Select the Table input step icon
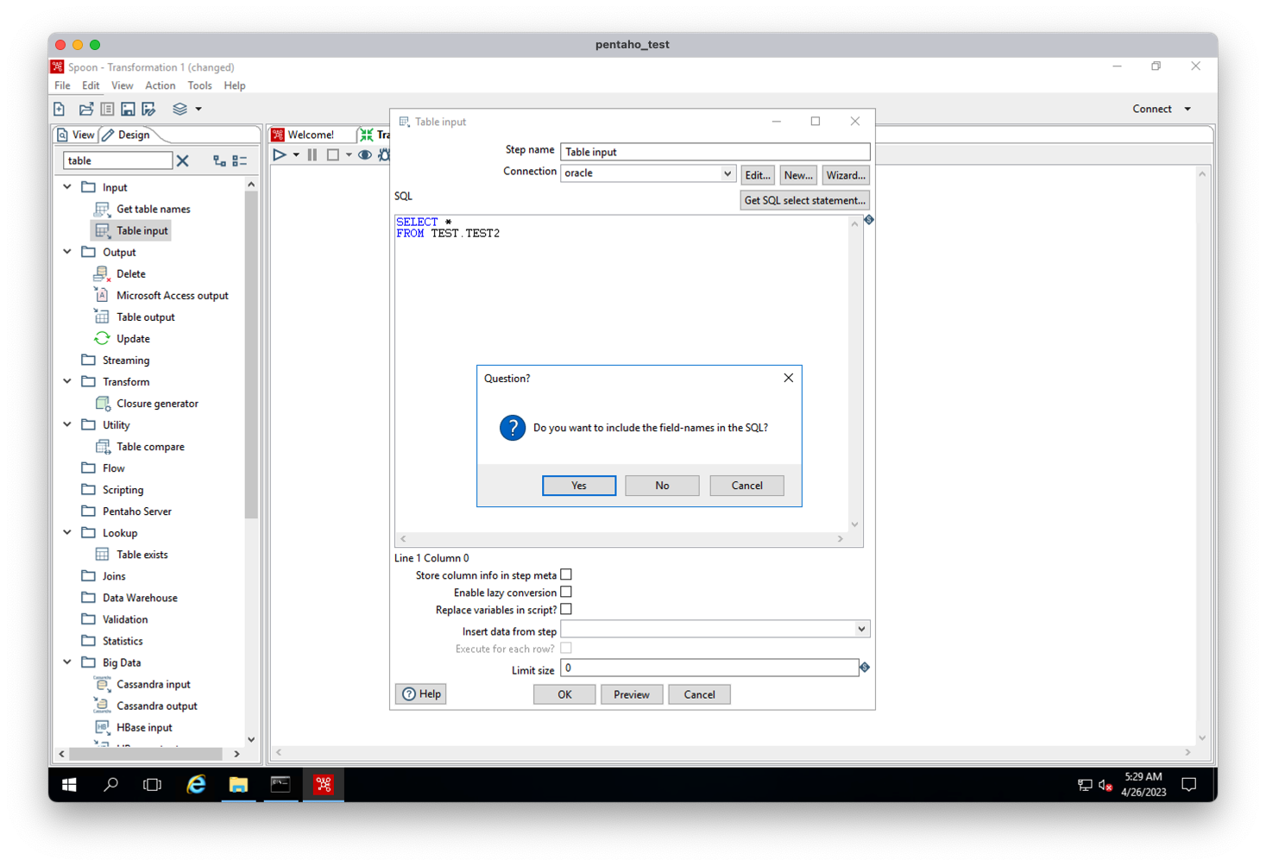This screenshot has width=1266, height=866. click(102, 230)
